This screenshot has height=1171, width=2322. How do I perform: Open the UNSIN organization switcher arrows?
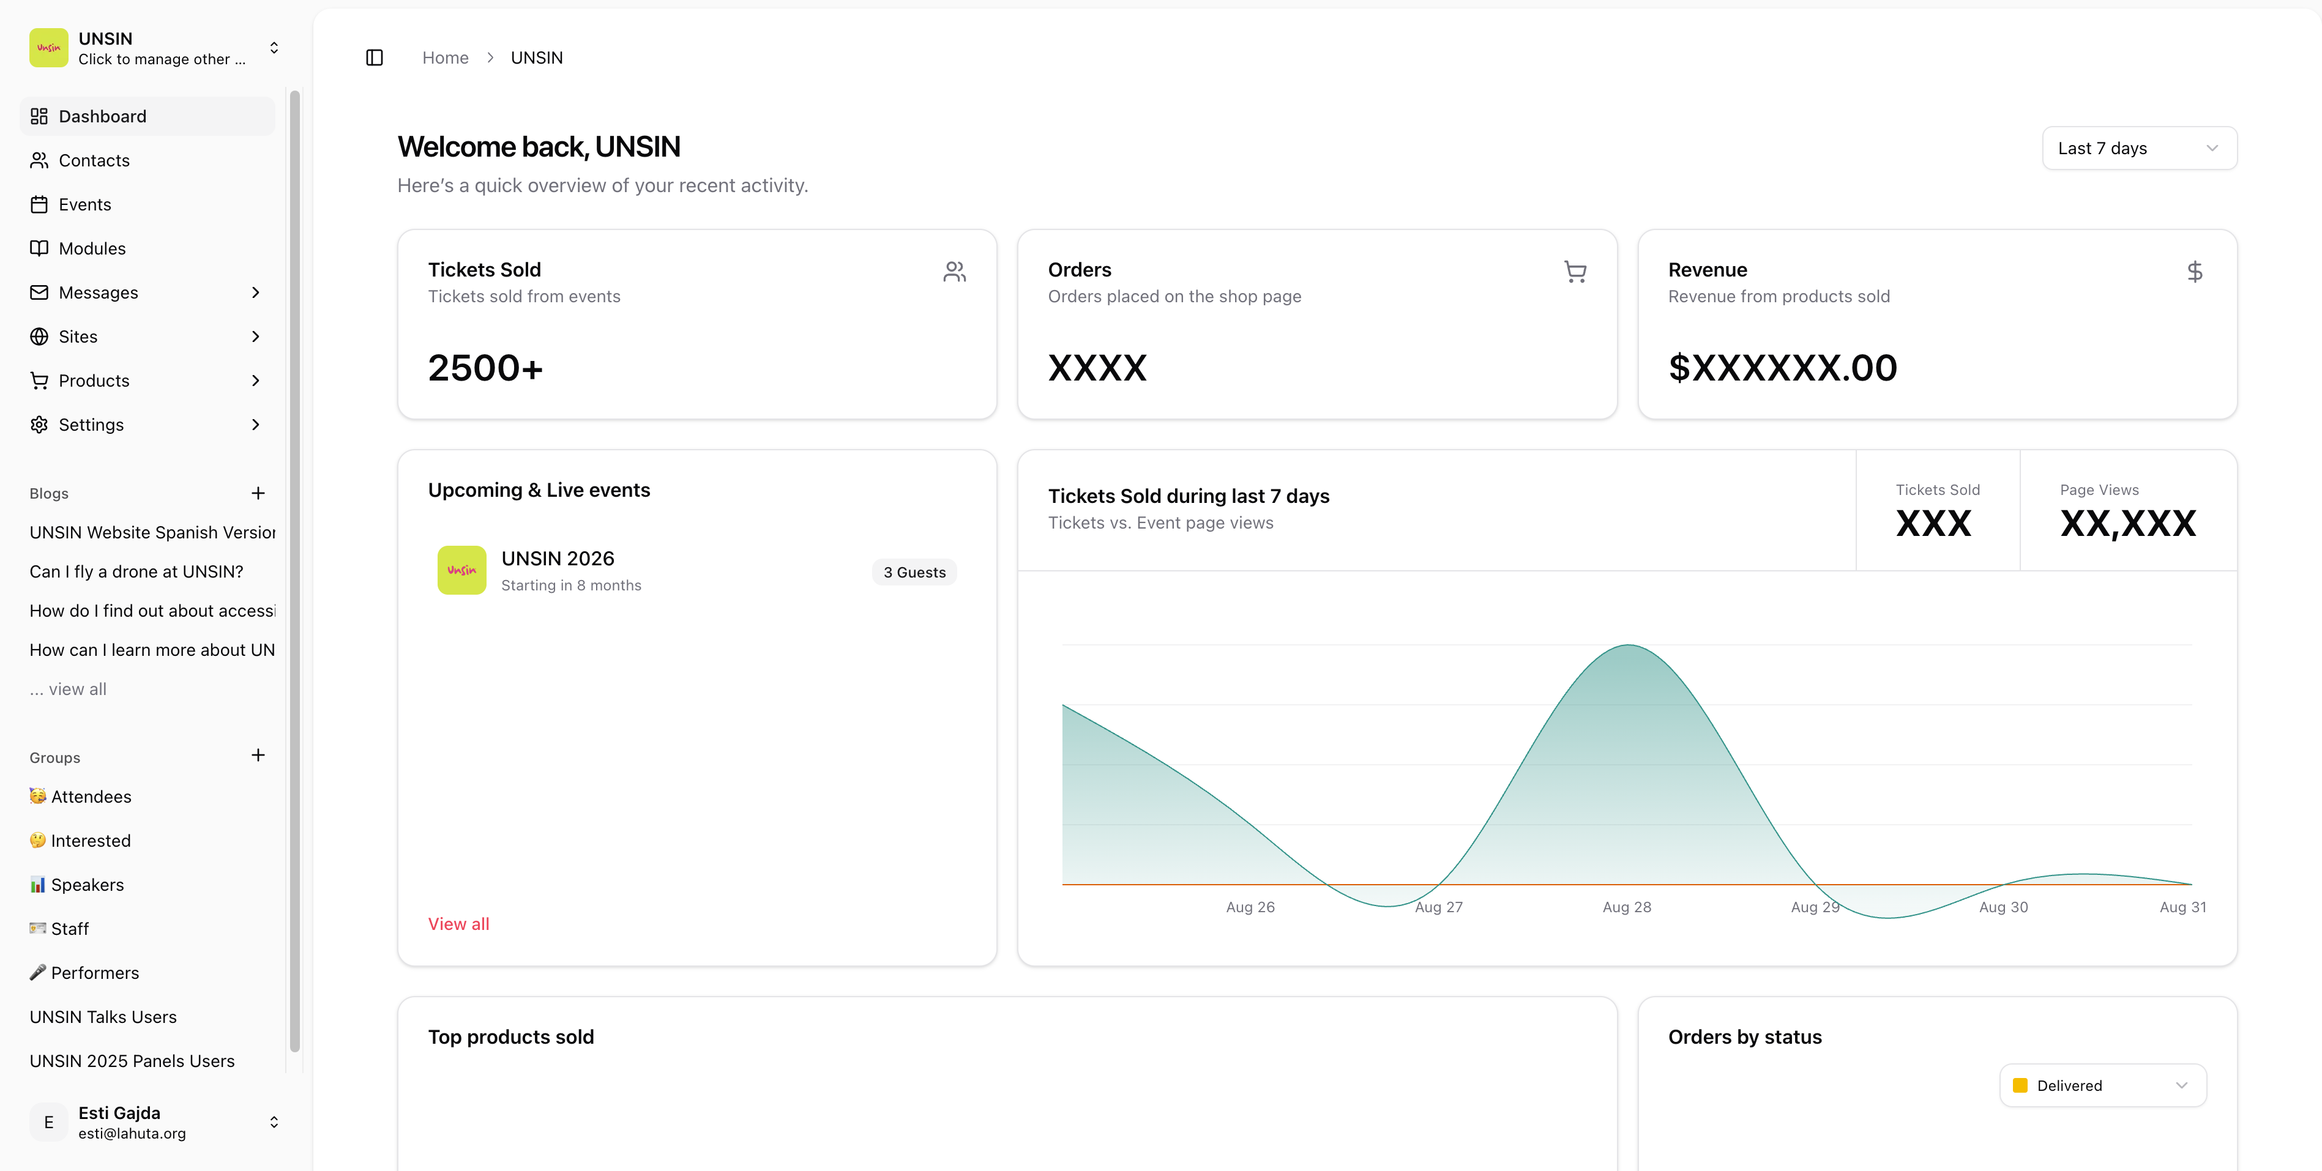pos(274,48)
